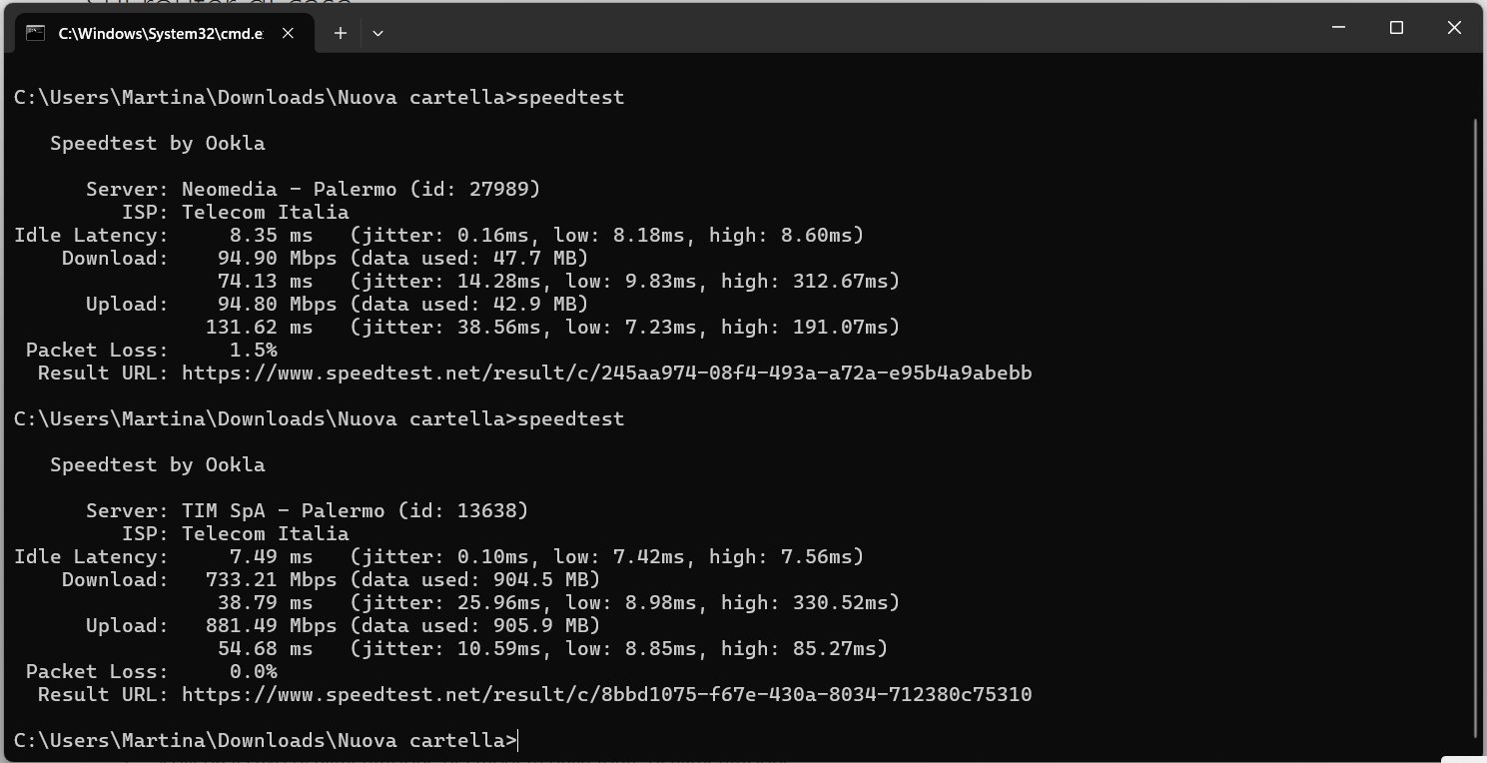Expand the new tab profile dropdown chevron
Screen dimensions: 1487x763
tap(377, 33)
